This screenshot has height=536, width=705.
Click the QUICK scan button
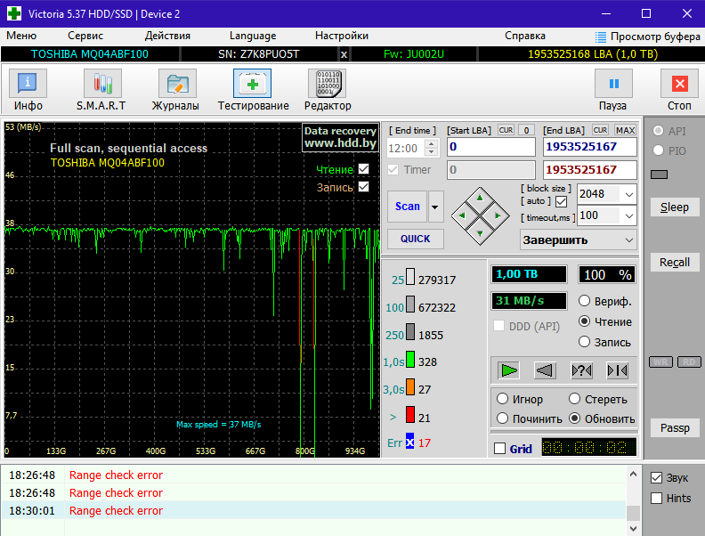pyautogui.click(x=415, y=239)
